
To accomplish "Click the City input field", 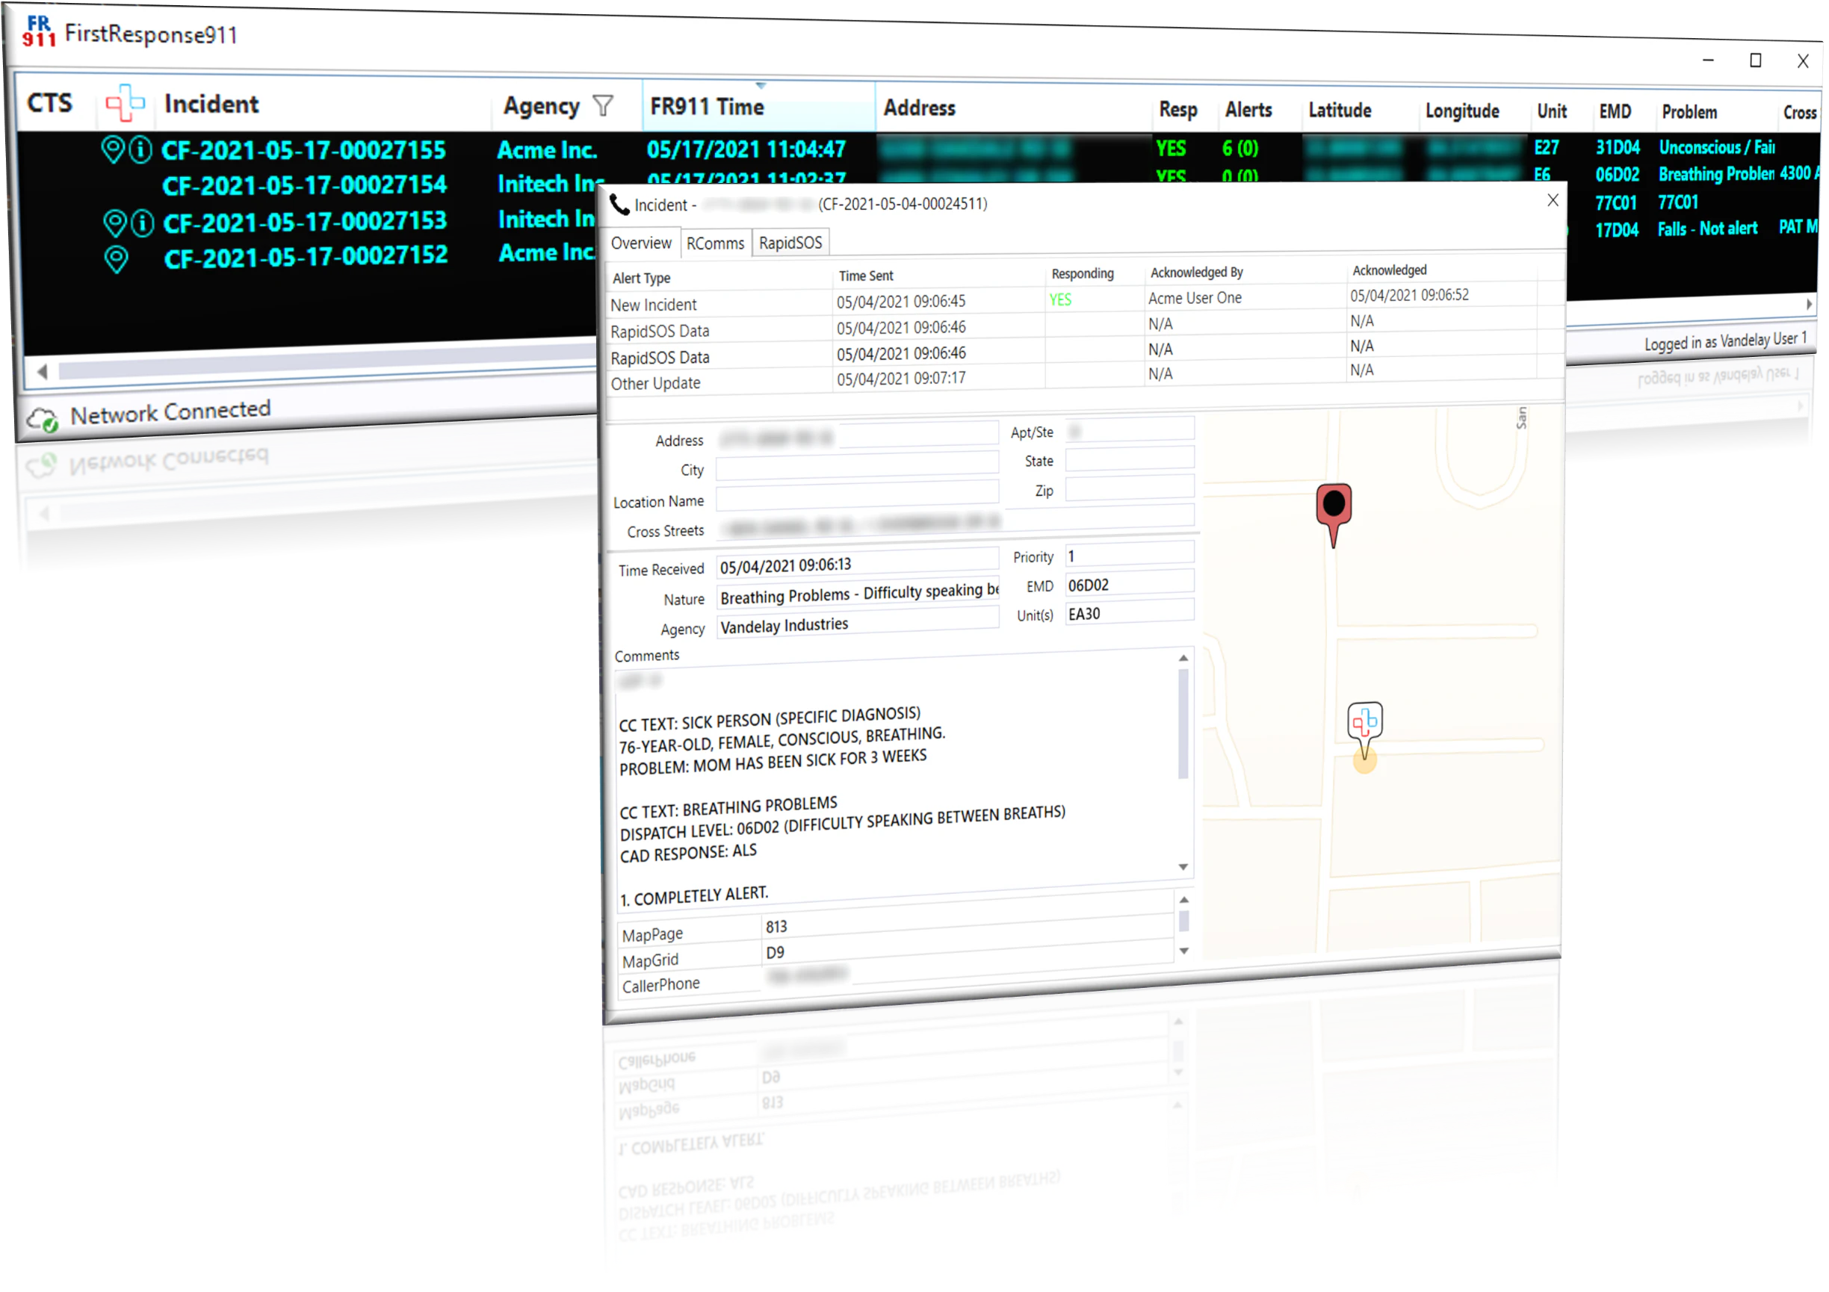I will click(856, 470).
